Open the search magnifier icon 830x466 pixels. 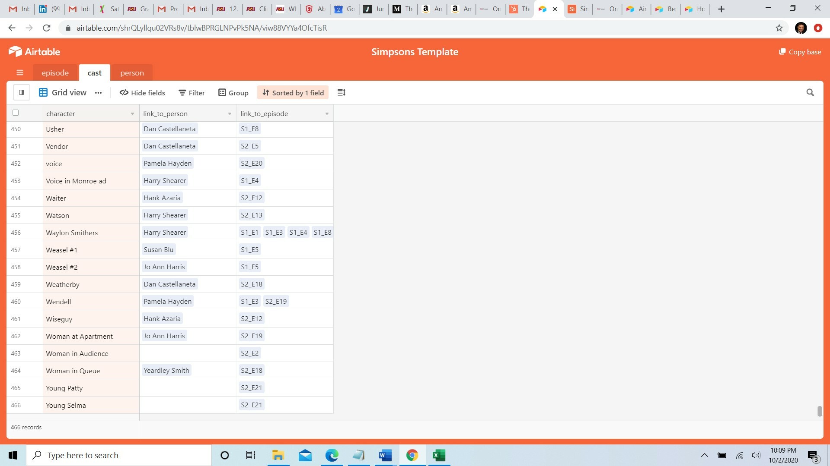click(810, 92)
